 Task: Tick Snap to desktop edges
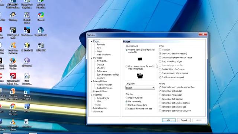click(x=160, y=61)
